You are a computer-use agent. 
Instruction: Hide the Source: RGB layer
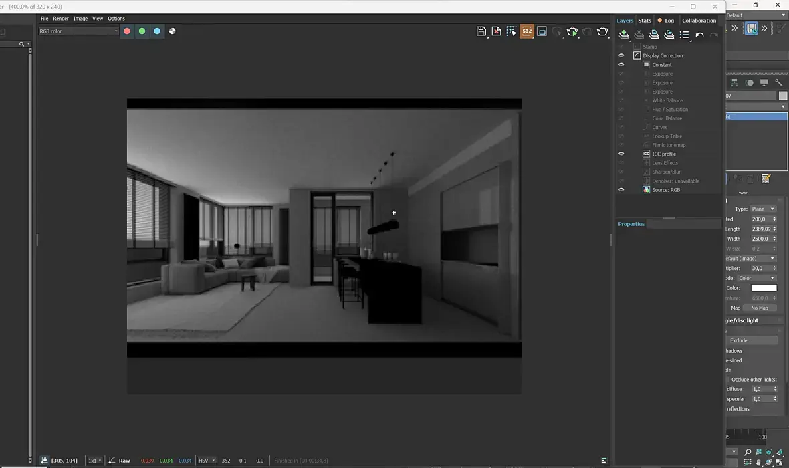coord(621,190)
